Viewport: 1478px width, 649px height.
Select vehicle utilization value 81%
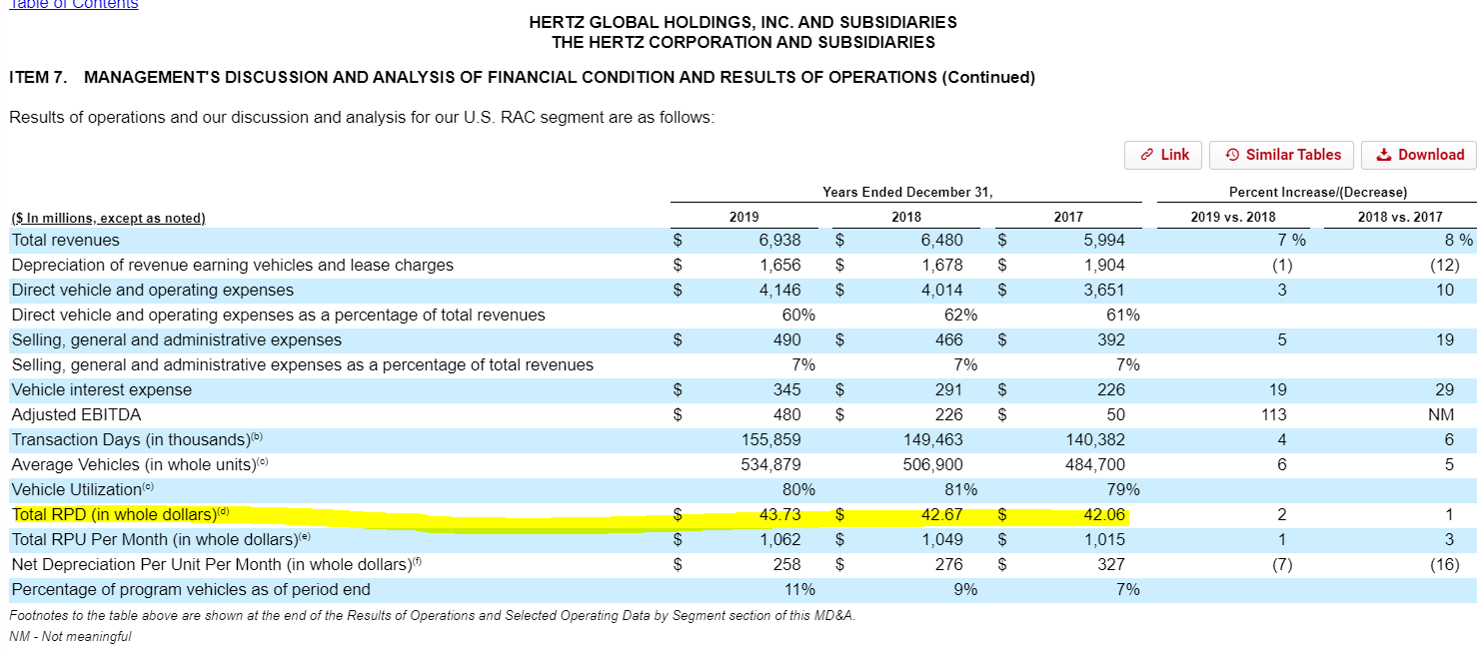coord(961,489)
